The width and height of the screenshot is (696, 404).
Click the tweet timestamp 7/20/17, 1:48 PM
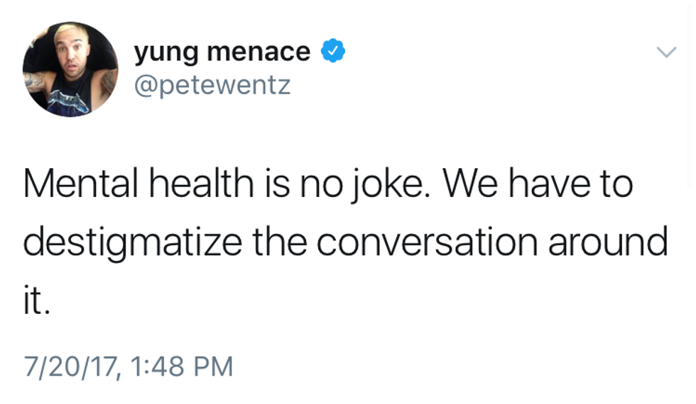[x=128, y=366]
